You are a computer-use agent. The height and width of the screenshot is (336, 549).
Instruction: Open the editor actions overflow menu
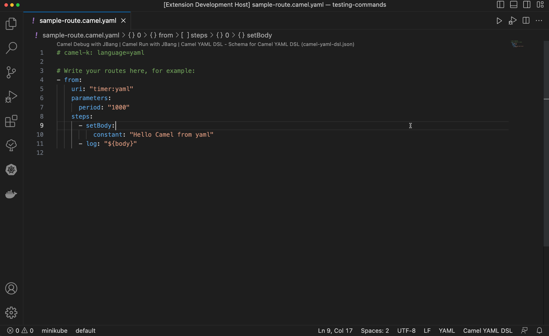click(540, 20)
